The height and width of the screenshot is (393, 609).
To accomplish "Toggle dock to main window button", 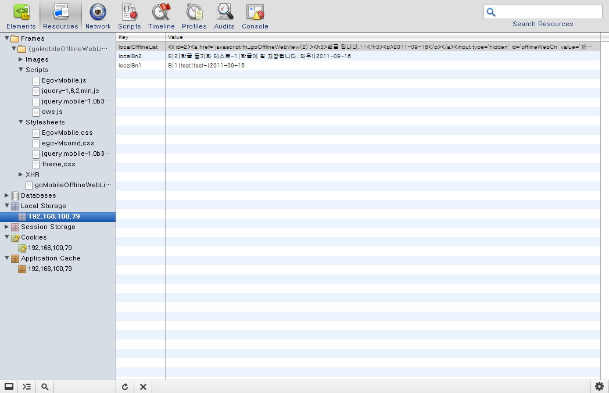I will [9, 387].
